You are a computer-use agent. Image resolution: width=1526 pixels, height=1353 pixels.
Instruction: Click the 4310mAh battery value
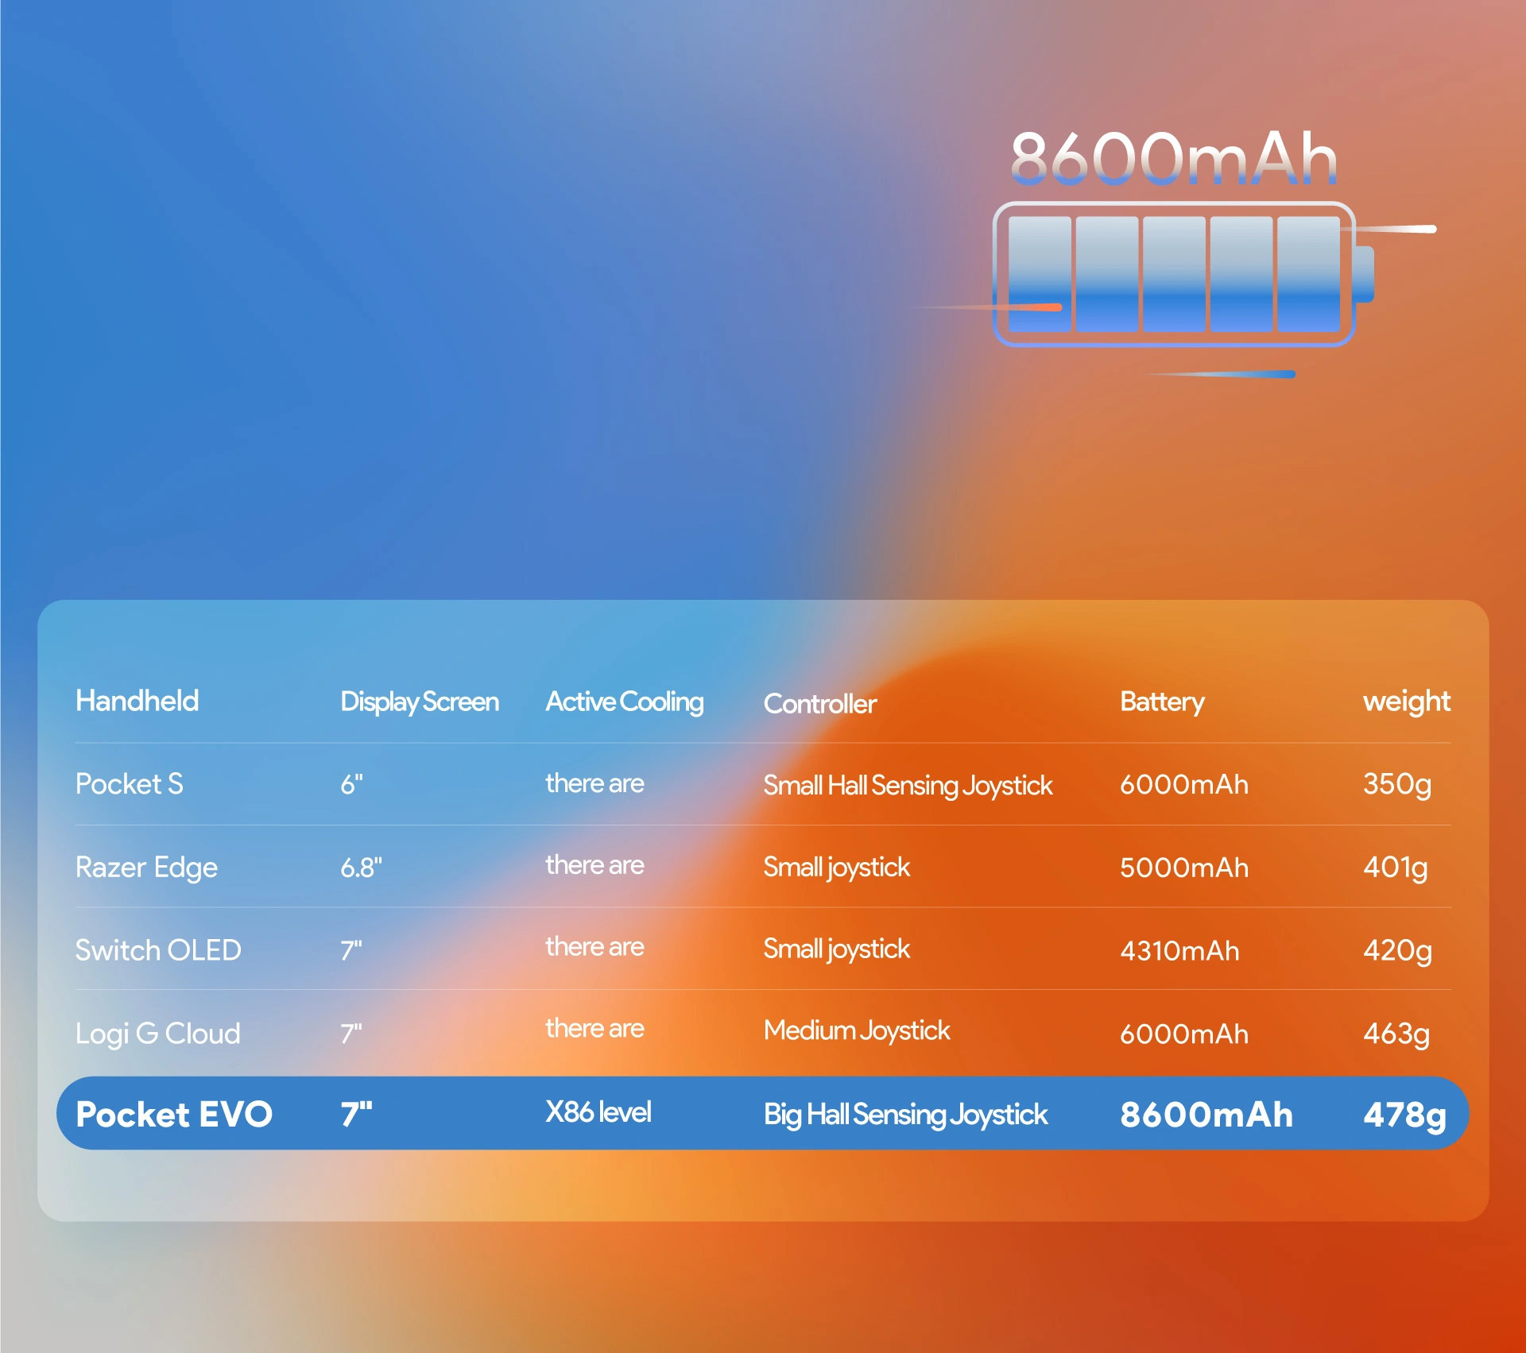1179,951
